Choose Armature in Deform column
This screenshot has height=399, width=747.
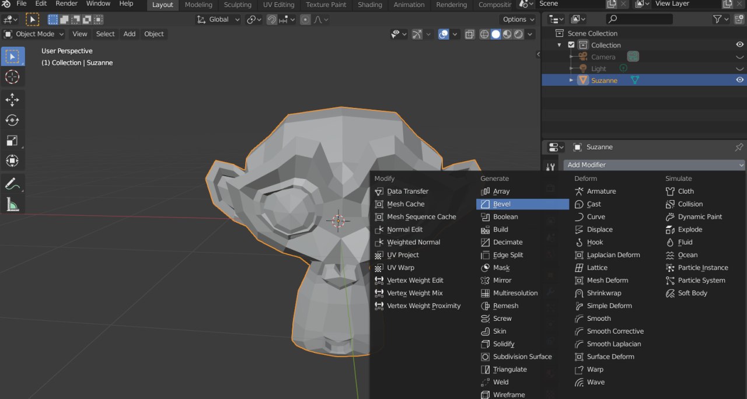(595, 191)
